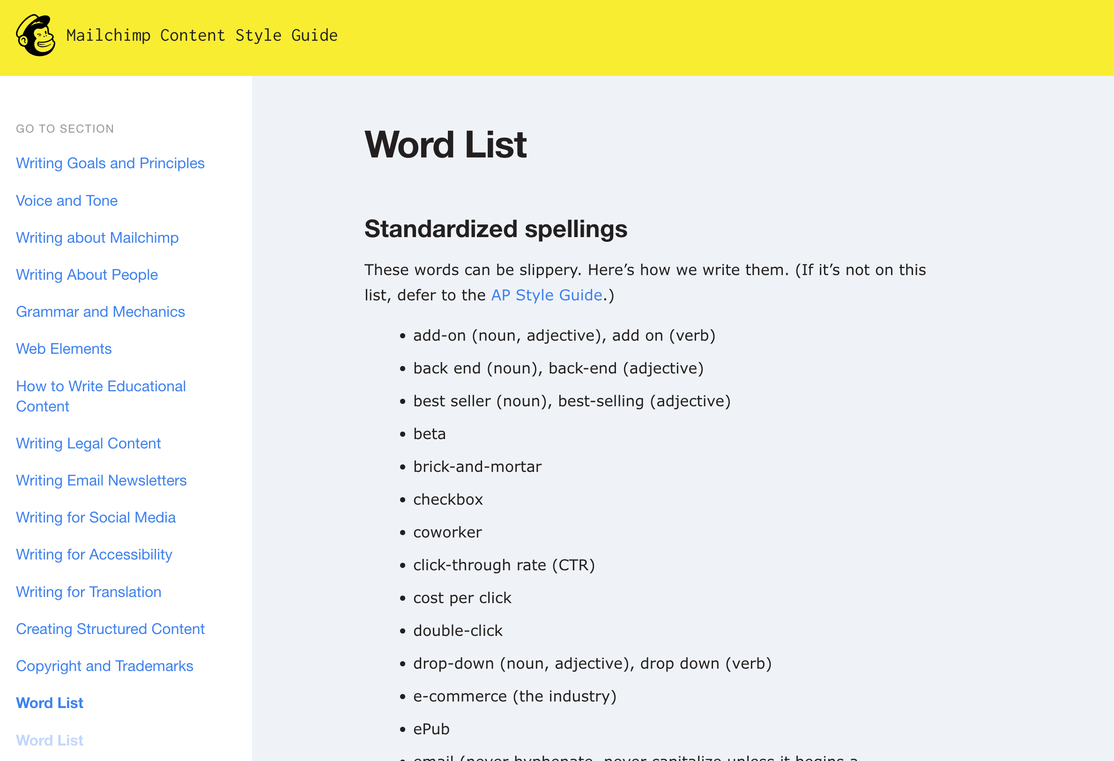Click the 'coworker' list item

[x=447, y=532]
